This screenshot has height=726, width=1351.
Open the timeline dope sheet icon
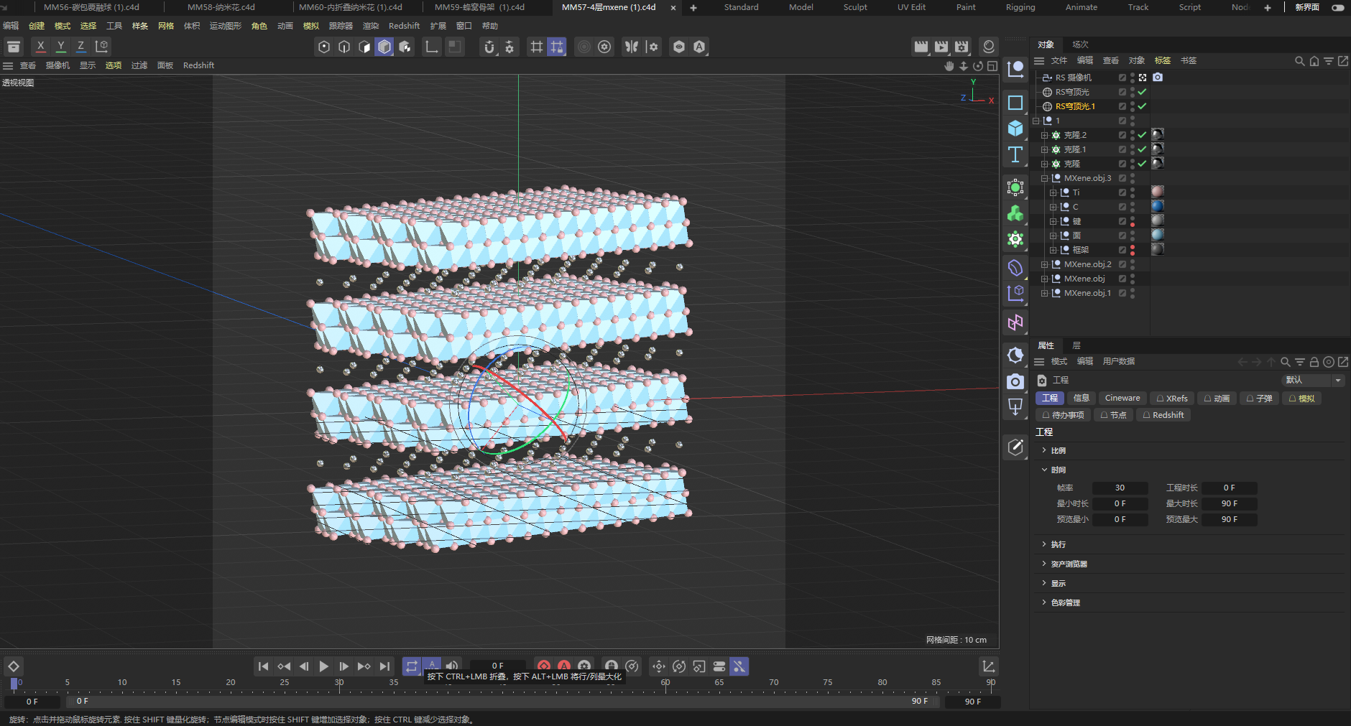[x=989, y=666]
